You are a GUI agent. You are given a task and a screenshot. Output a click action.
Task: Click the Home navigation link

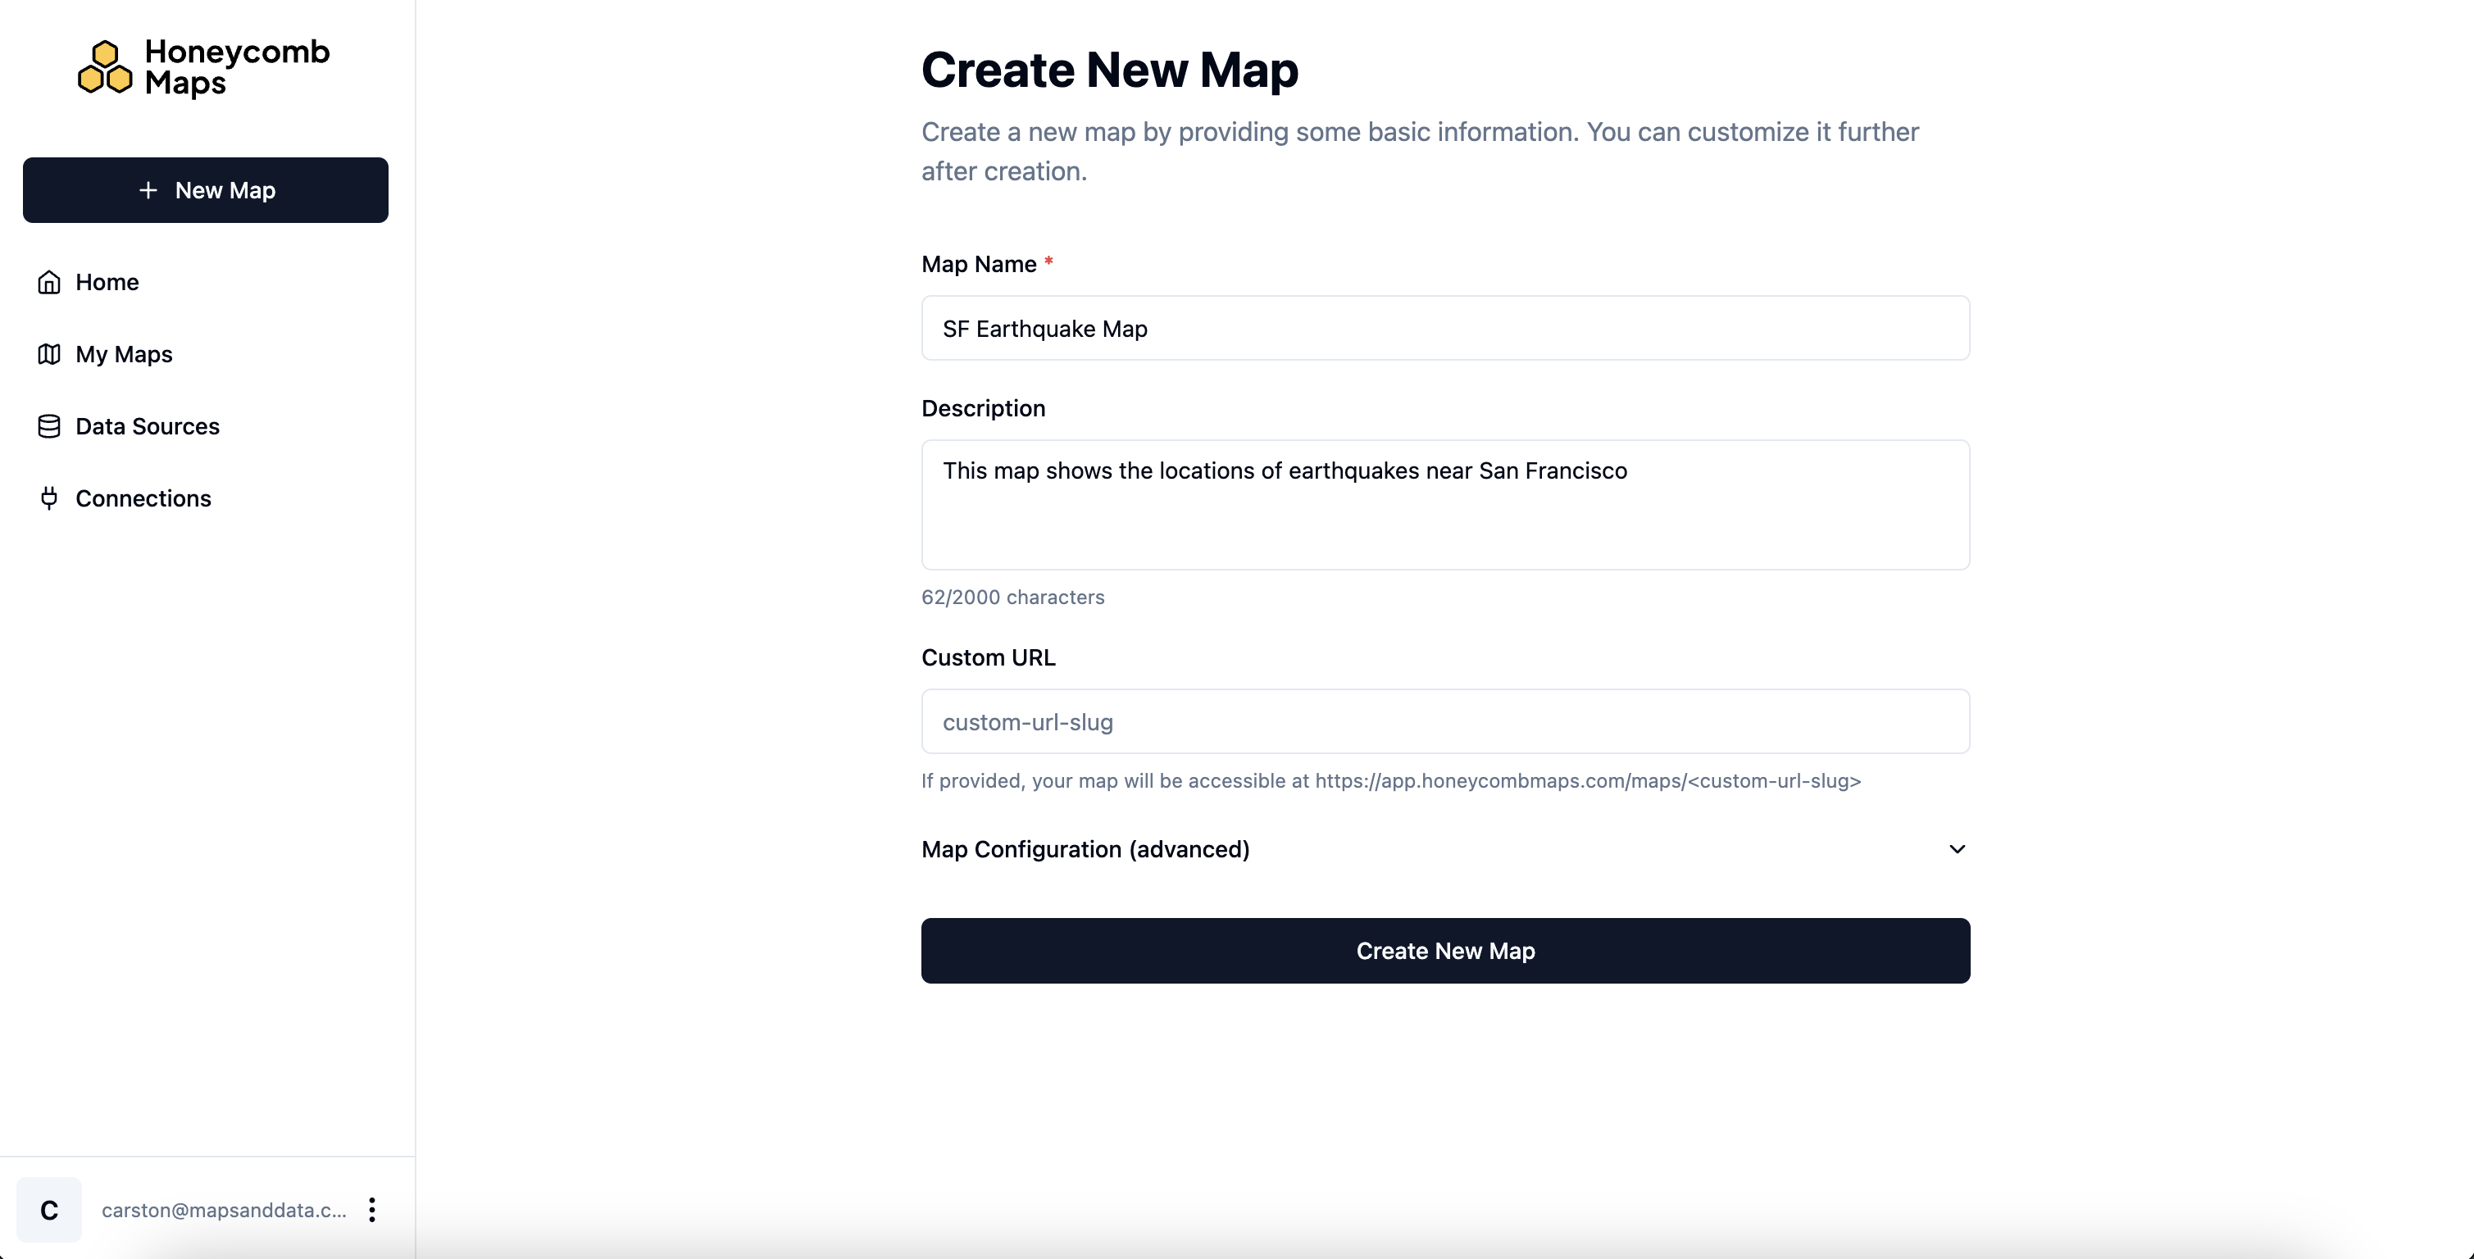pyautogui.click(x=107, y=281)
